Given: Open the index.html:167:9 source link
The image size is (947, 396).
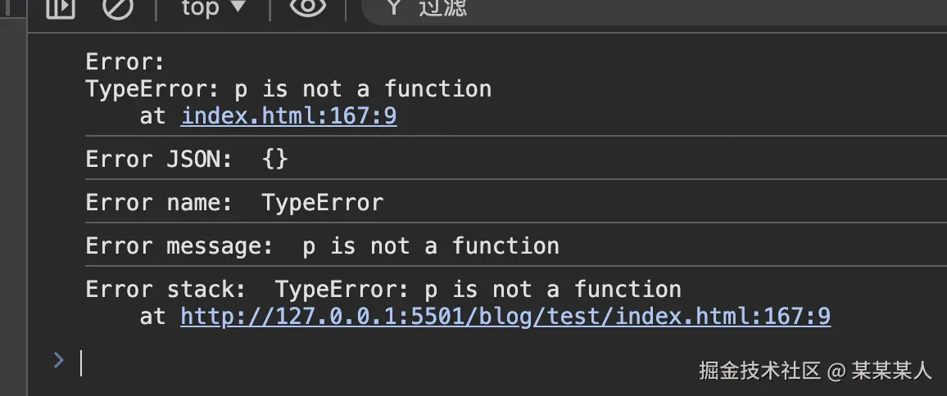Looking at the screenshot, I should (x=288, y=116).
